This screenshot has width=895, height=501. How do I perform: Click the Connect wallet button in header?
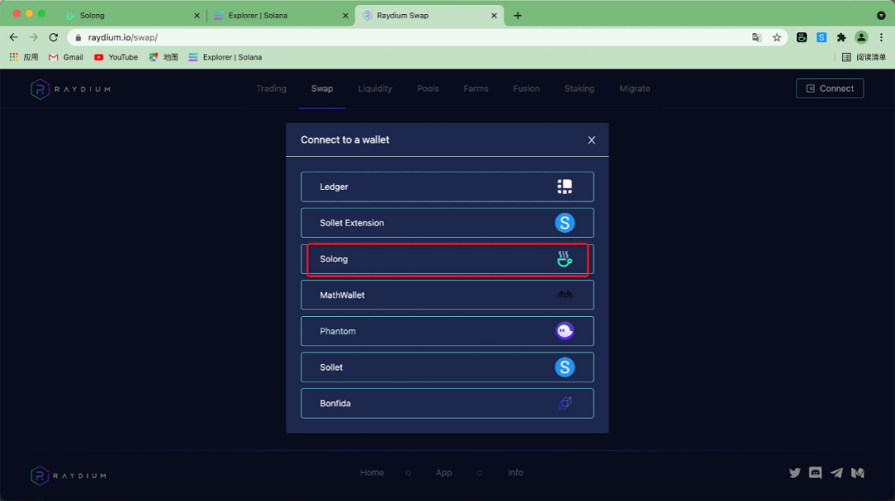830,89
